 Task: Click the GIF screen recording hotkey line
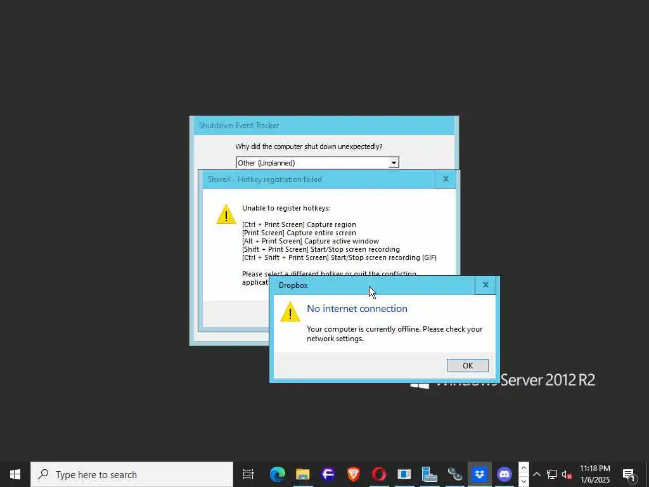pyautogui.click(x=340, y=257)
